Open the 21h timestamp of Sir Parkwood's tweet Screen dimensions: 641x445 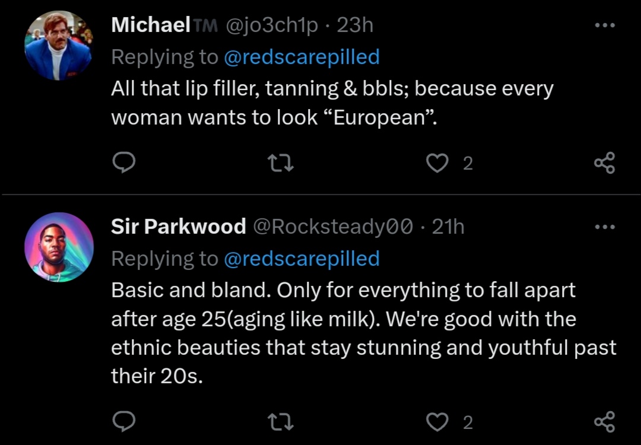point(448,226)
